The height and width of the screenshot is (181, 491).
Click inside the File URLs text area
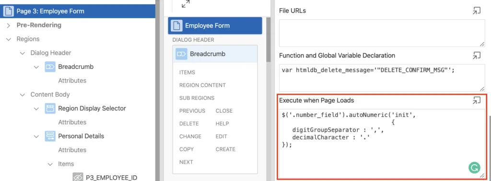tap(382, 33)
